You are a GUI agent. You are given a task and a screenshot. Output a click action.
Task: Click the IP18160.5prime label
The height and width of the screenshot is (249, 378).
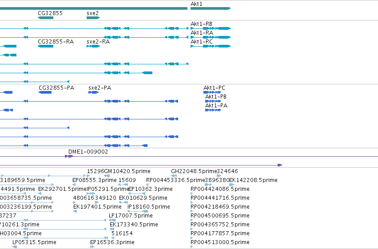tap(149, 207)
